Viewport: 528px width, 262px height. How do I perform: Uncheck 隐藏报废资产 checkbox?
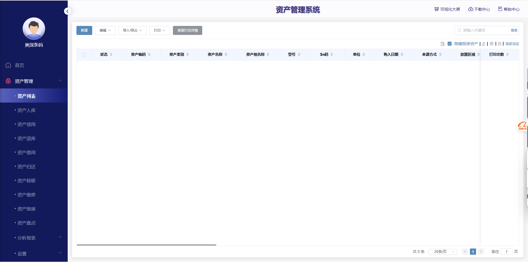click(x=450, y=44)
